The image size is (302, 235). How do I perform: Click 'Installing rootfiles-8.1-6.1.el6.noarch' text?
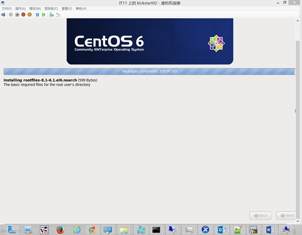point(40,80)
